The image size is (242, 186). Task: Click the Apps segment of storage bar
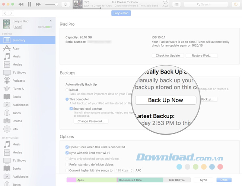[96, 180]
